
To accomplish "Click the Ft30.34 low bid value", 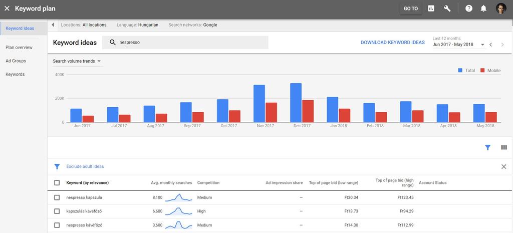I will click(351, 197).
